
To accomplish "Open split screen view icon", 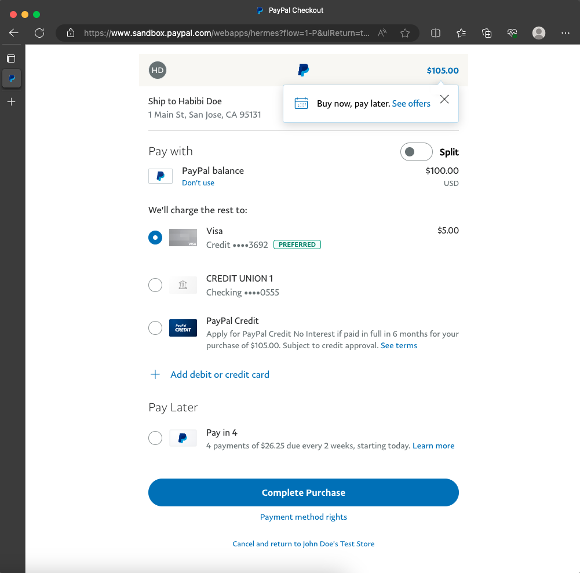I will 436,33.
